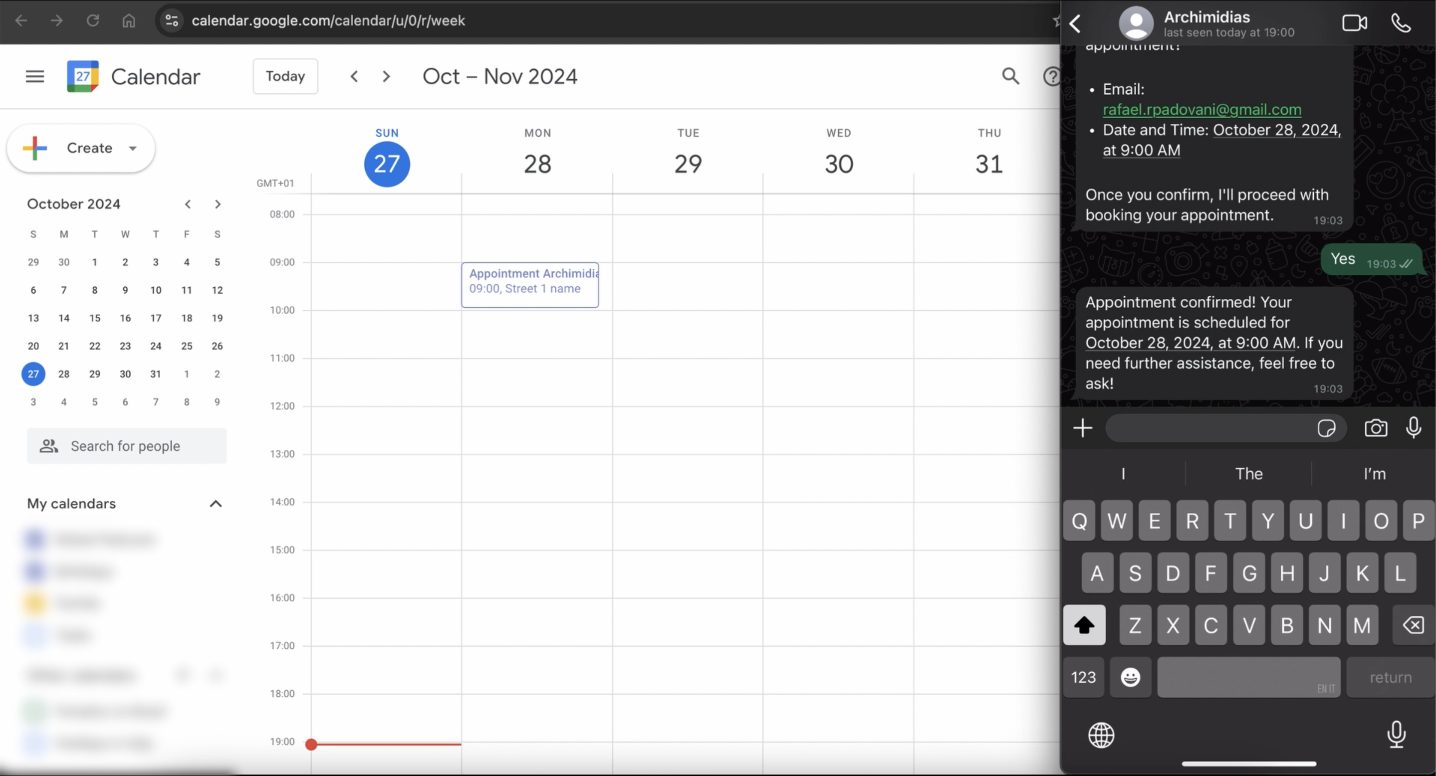Open the Calendar main menu hamburger
Viewport: 1436px width, 776px height.
(x=34, y=76)
